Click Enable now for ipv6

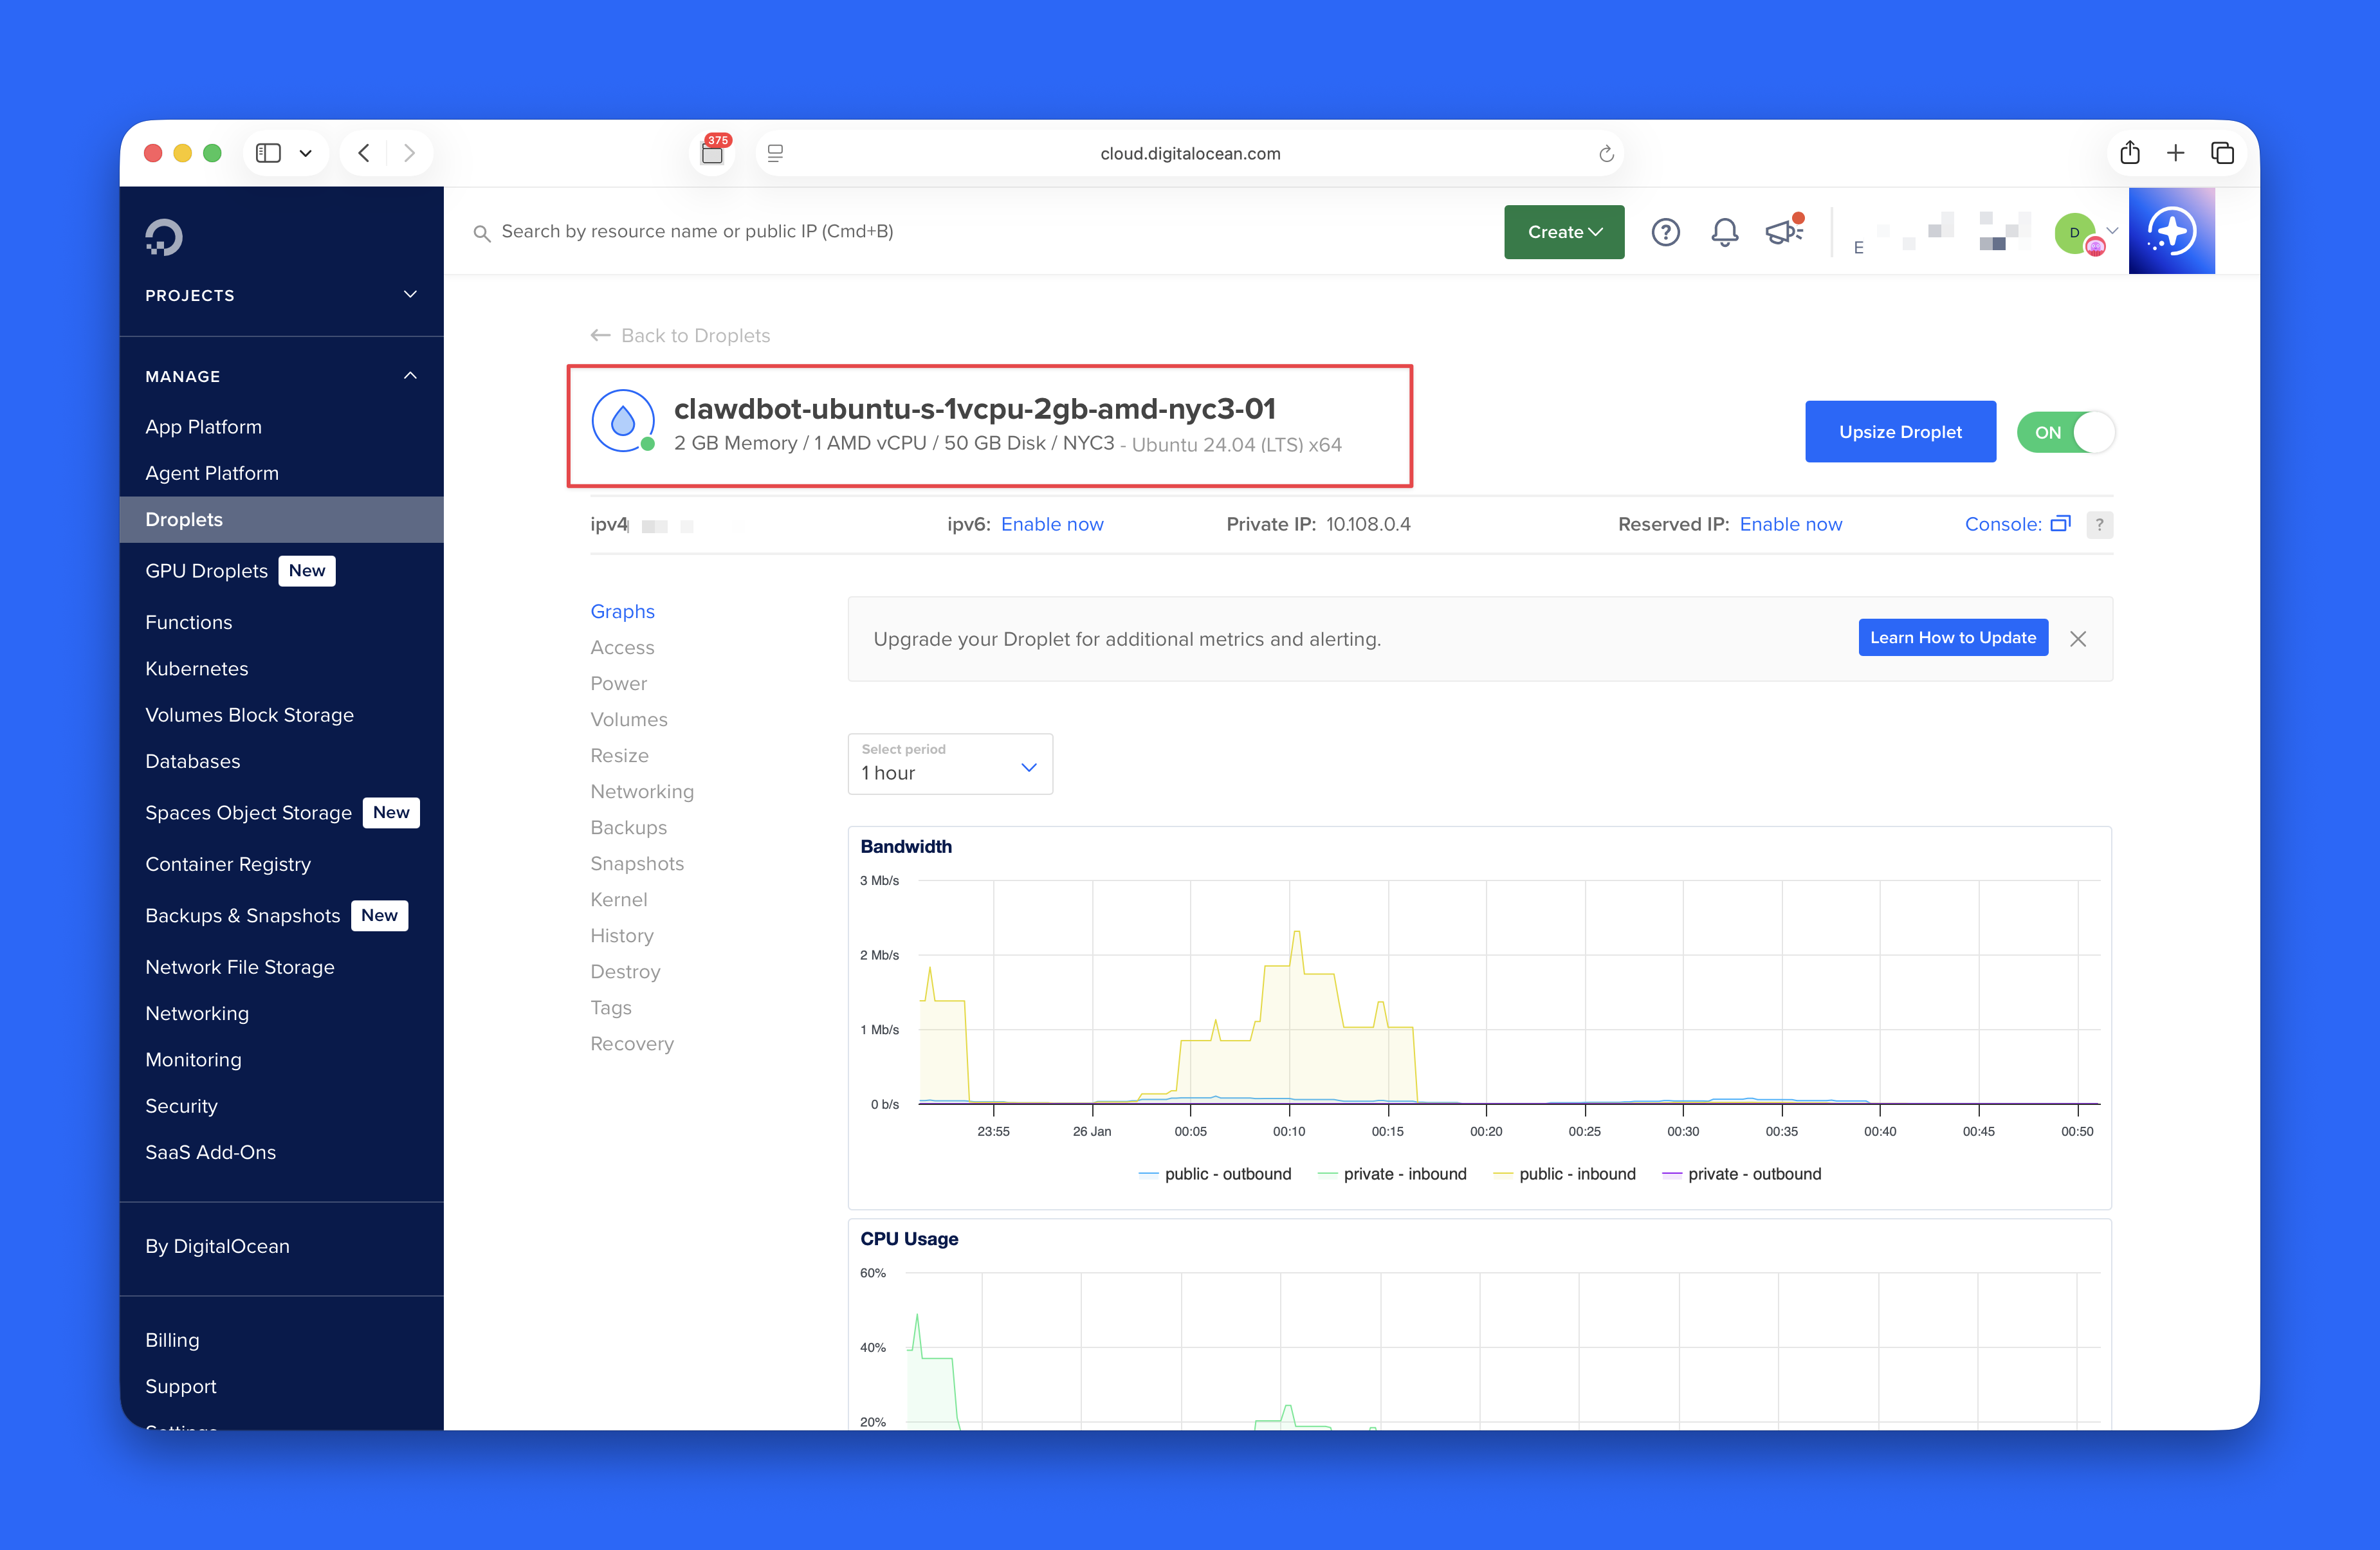(x=1051, y=524)
